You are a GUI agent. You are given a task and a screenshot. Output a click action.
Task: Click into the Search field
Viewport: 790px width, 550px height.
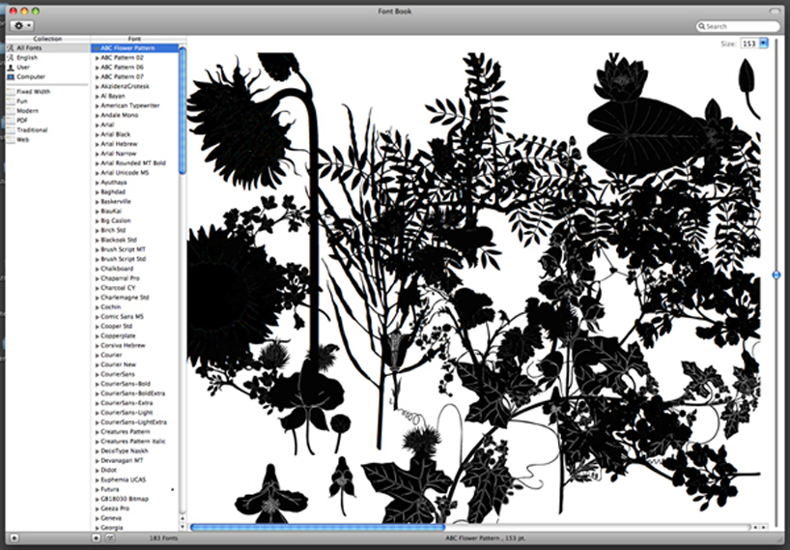(x=742, y=26)
